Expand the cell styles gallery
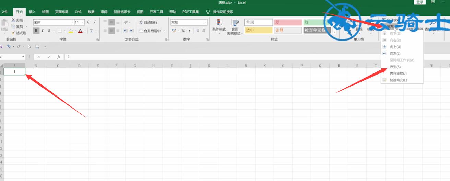Viewport: 450px width, 181px height. [x=334, y=32]
